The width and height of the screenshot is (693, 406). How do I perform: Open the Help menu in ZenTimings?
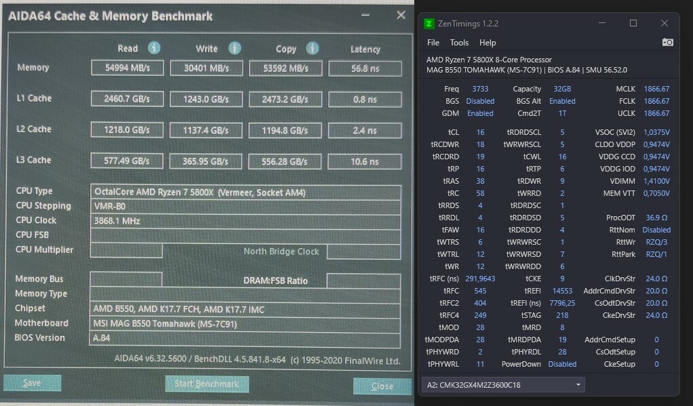(488, 43)
